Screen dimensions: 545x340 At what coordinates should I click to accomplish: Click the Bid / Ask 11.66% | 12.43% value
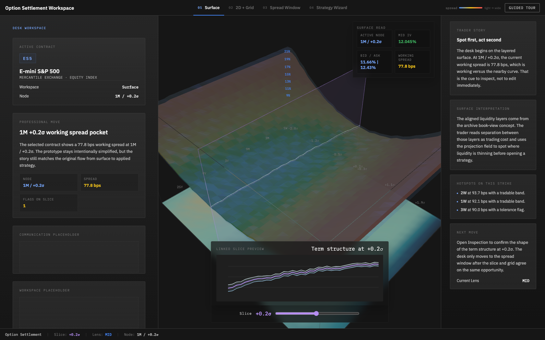(369, 65)
